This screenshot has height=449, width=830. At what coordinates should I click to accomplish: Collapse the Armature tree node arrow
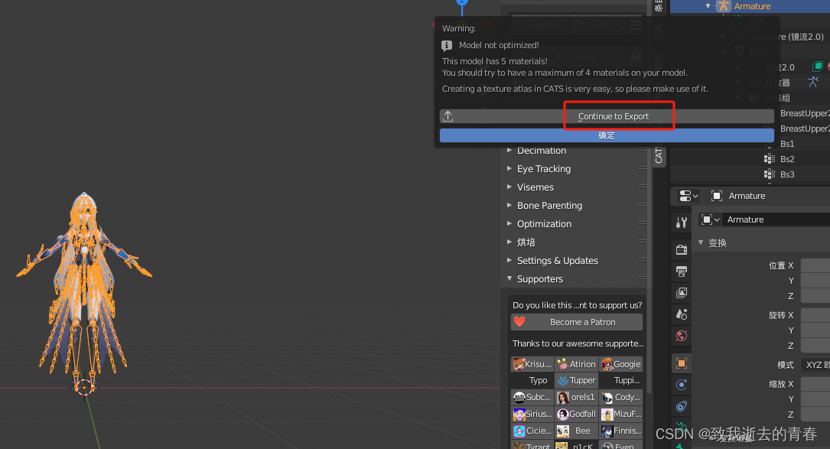click(x=708, y=6)
